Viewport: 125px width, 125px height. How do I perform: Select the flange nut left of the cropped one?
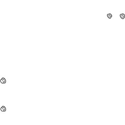[x=109, y=16]
